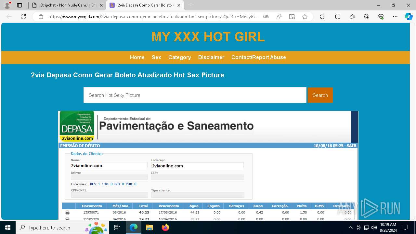Open the Home menu item
The image size is (416, 234).
point(137,57)
